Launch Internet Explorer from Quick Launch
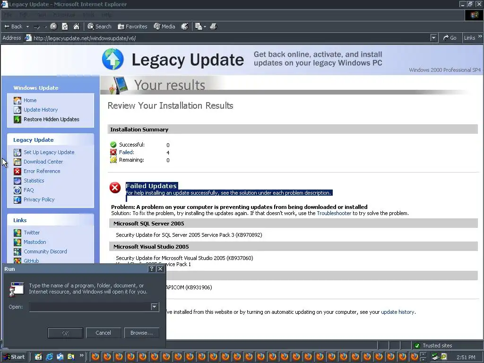Screen dimensions: 484x363 [49, 357]
